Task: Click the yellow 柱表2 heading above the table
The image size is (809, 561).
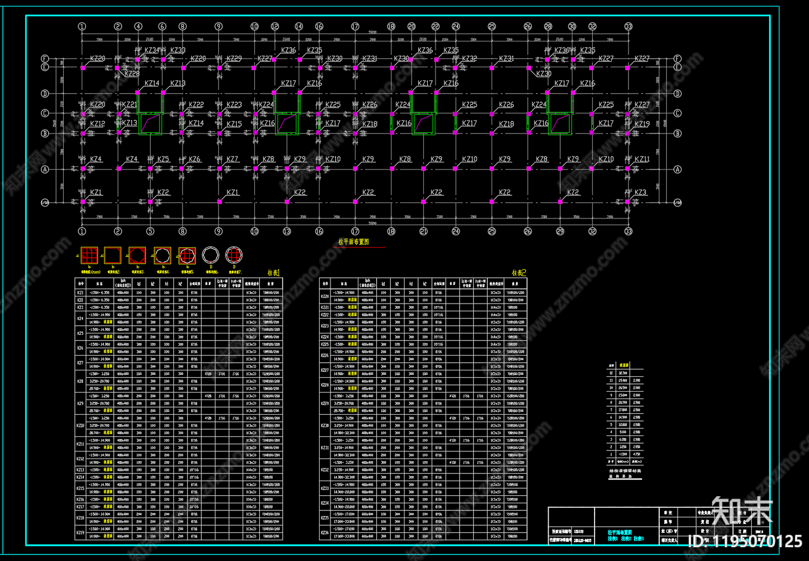Action: 519,273
